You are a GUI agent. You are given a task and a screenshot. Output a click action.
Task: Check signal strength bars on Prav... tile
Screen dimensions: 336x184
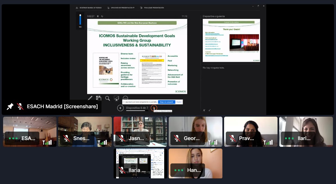(268, 142)
